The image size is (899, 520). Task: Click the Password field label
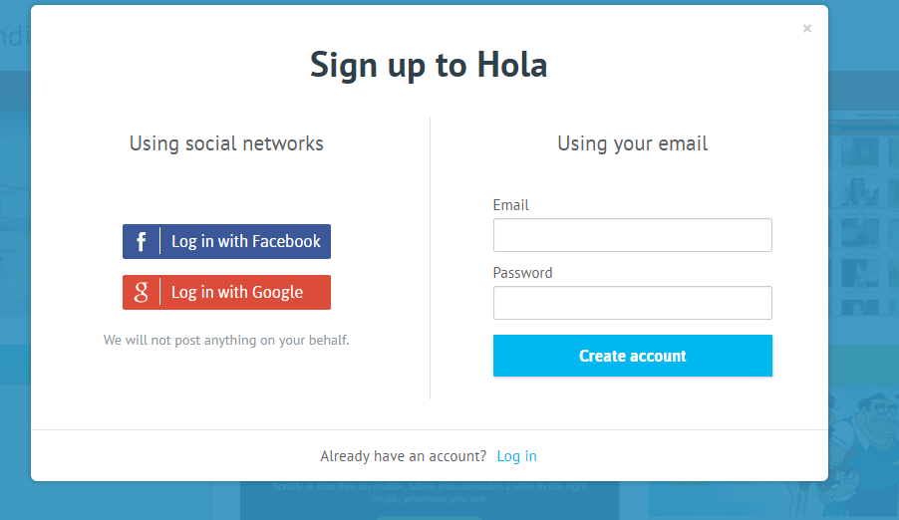coord(522,273)
